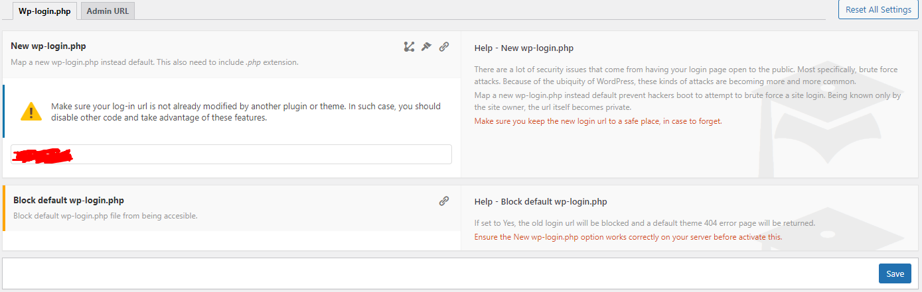922x292 pixels.
Task: Click the New wp-login.php section title
Action: click(x=48, y=46)
